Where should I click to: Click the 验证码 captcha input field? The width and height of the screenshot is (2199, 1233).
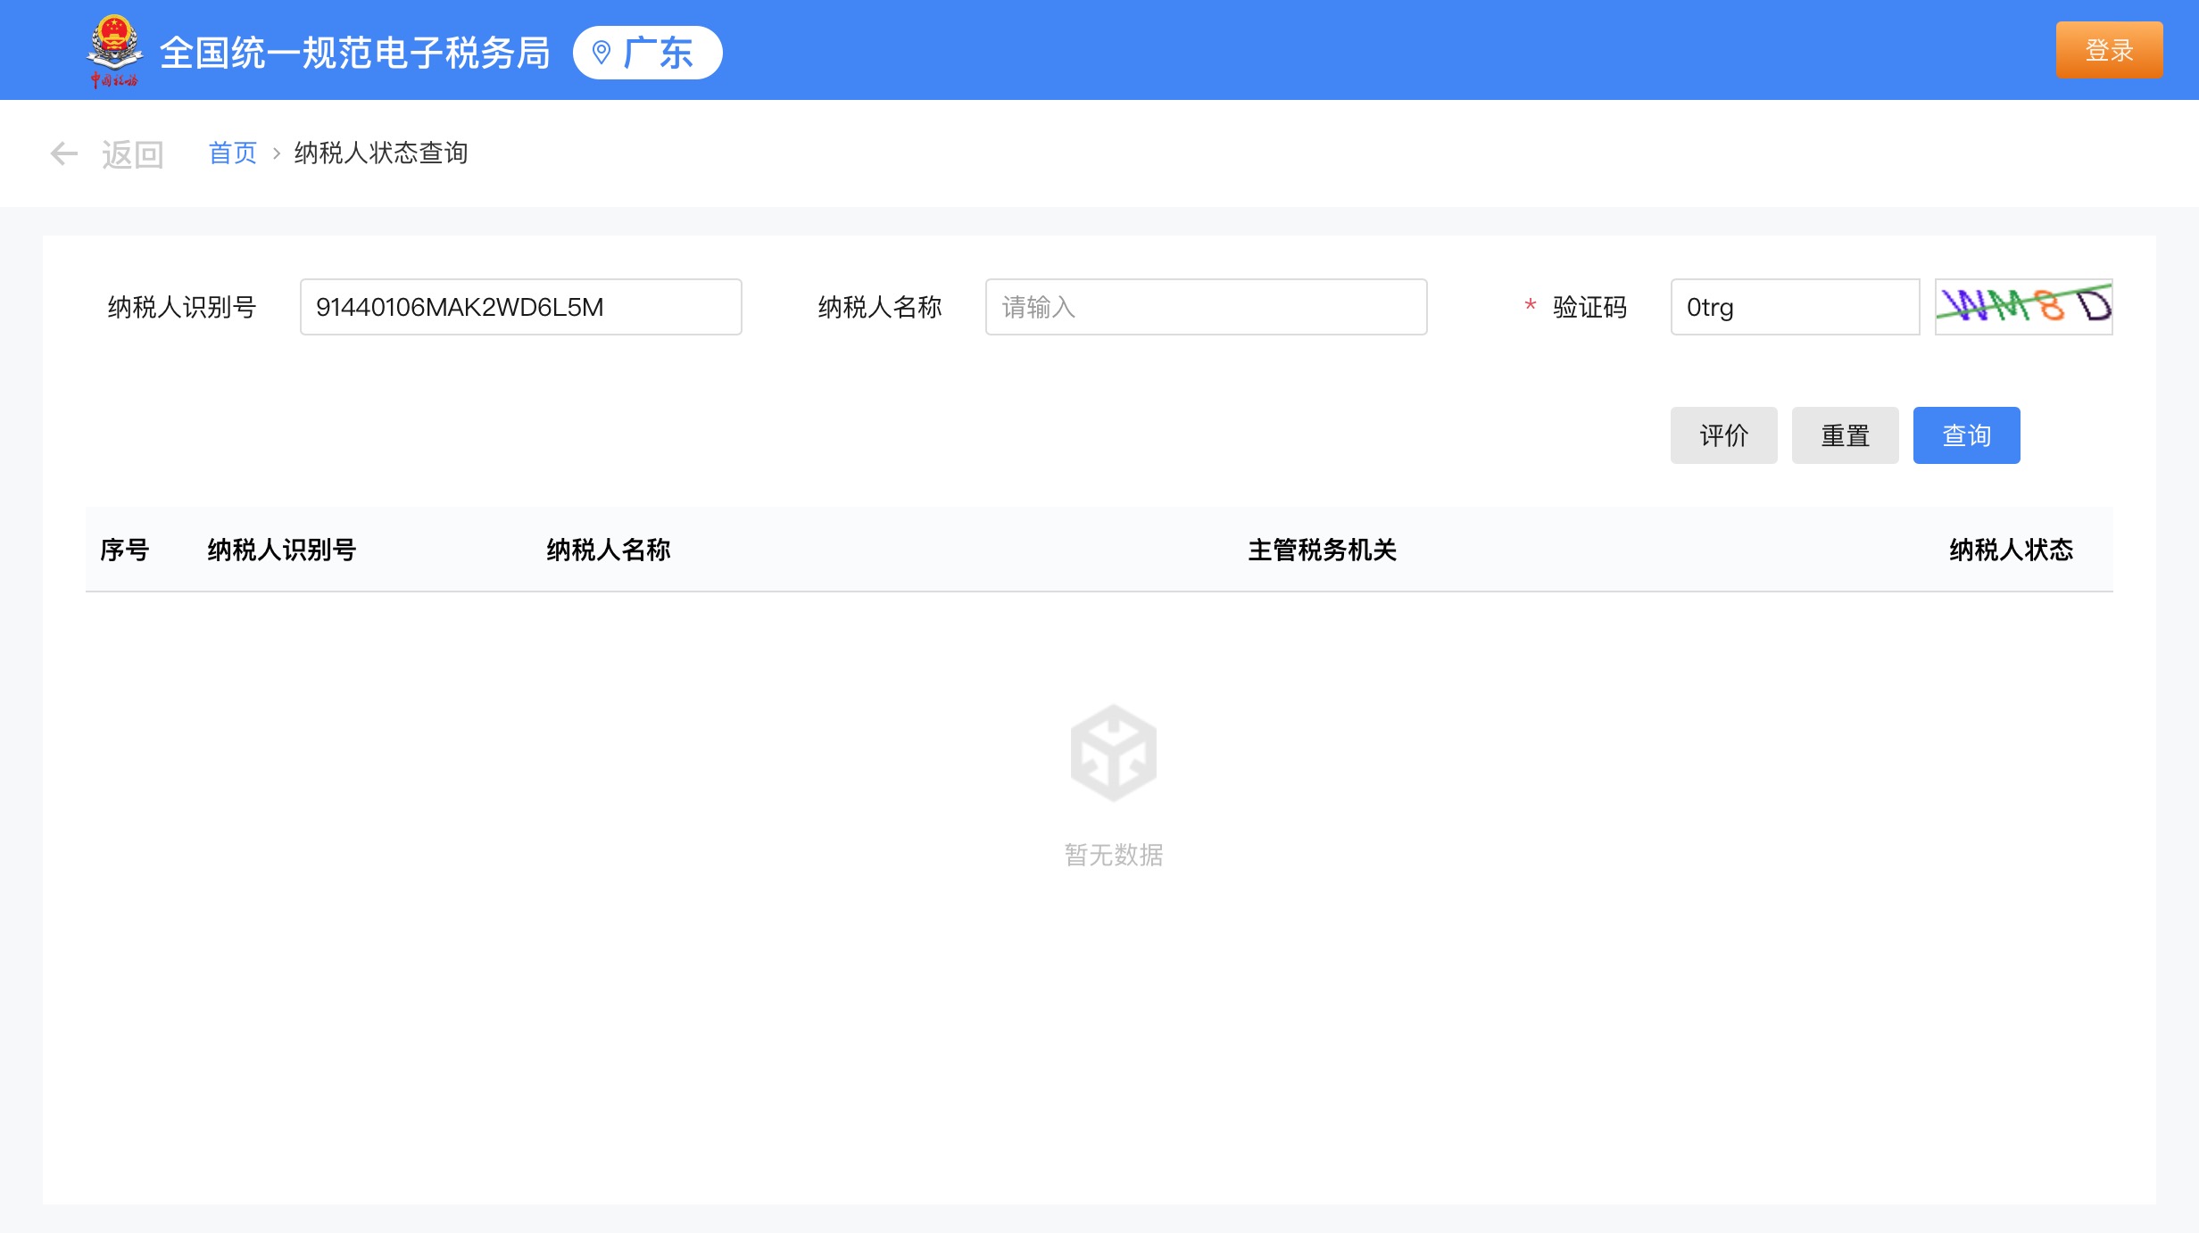tap(1794, 307)
